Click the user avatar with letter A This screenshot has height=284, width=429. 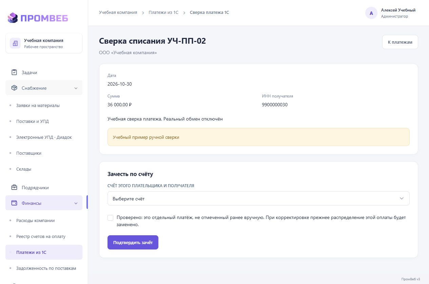[371, 13]
